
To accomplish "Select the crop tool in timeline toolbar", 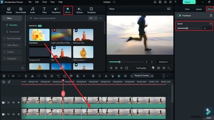I will 52,76.
